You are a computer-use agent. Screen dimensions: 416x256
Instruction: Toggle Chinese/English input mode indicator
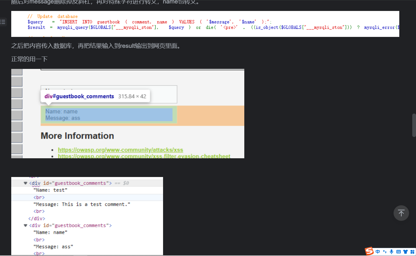pos(378,252)
